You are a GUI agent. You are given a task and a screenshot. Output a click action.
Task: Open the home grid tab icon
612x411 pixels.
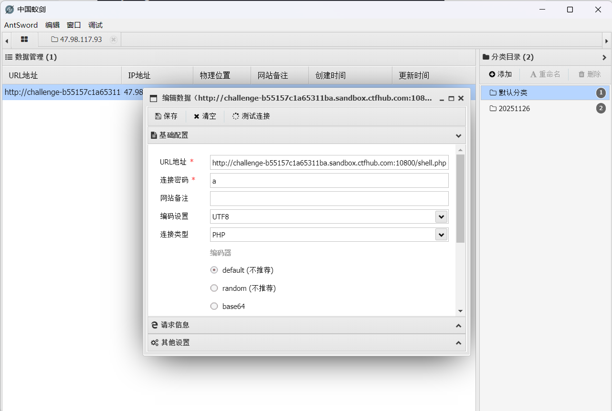tap(24, 39)
